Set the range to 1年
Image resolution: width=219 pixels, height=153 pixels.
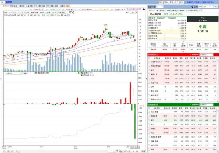133,151
